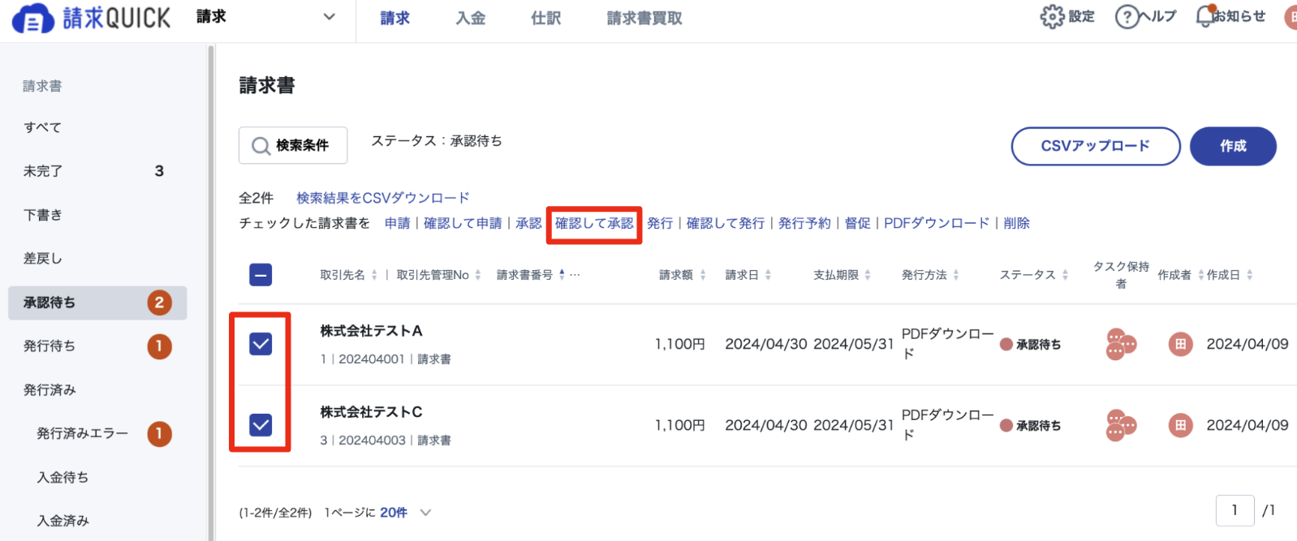Click the 発行 bulk action link
The image size is (1297, 541).
coord(660,223)
